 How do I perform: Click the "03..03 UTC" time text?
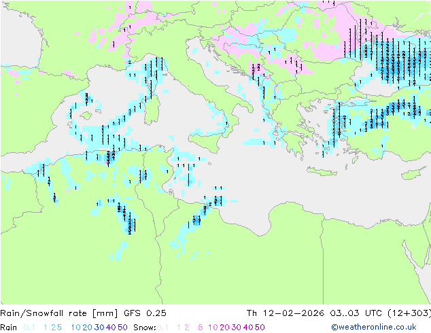356,313
